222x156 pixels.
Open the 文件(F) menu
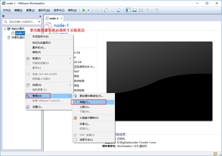[x=7, y=10]
